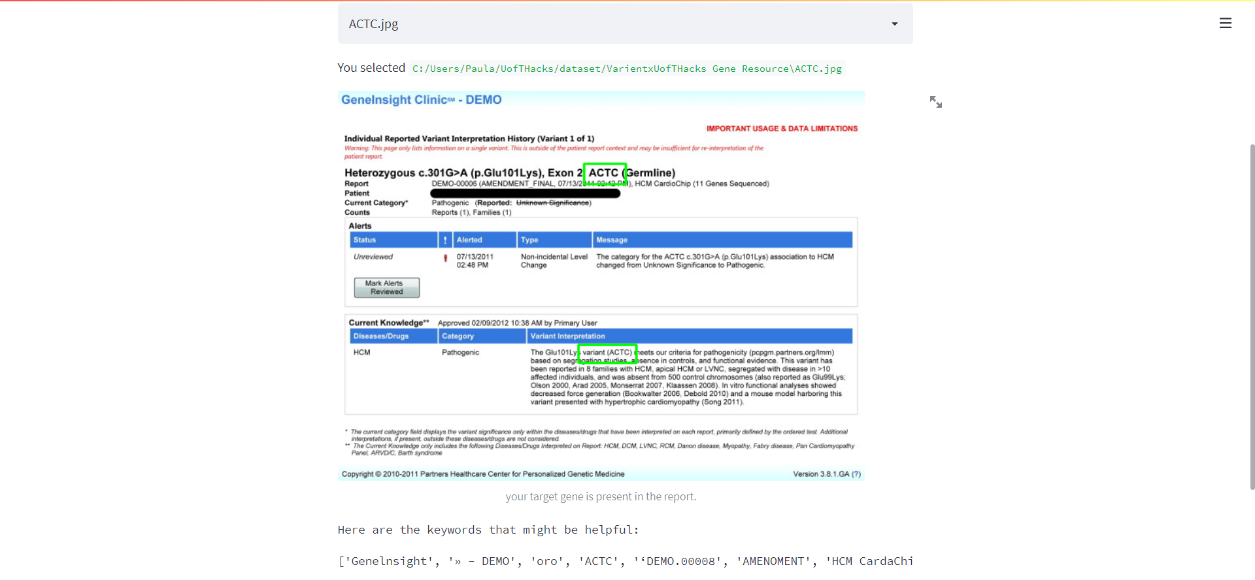
Task: Click 'Here are the keywords that might be helpful:' text
Action: (488, 530)
